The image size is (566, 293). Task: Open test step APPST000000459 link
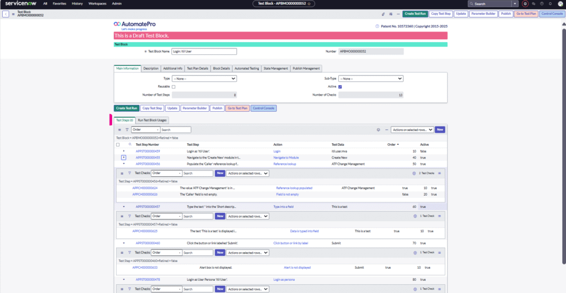[x=148, y=151]
